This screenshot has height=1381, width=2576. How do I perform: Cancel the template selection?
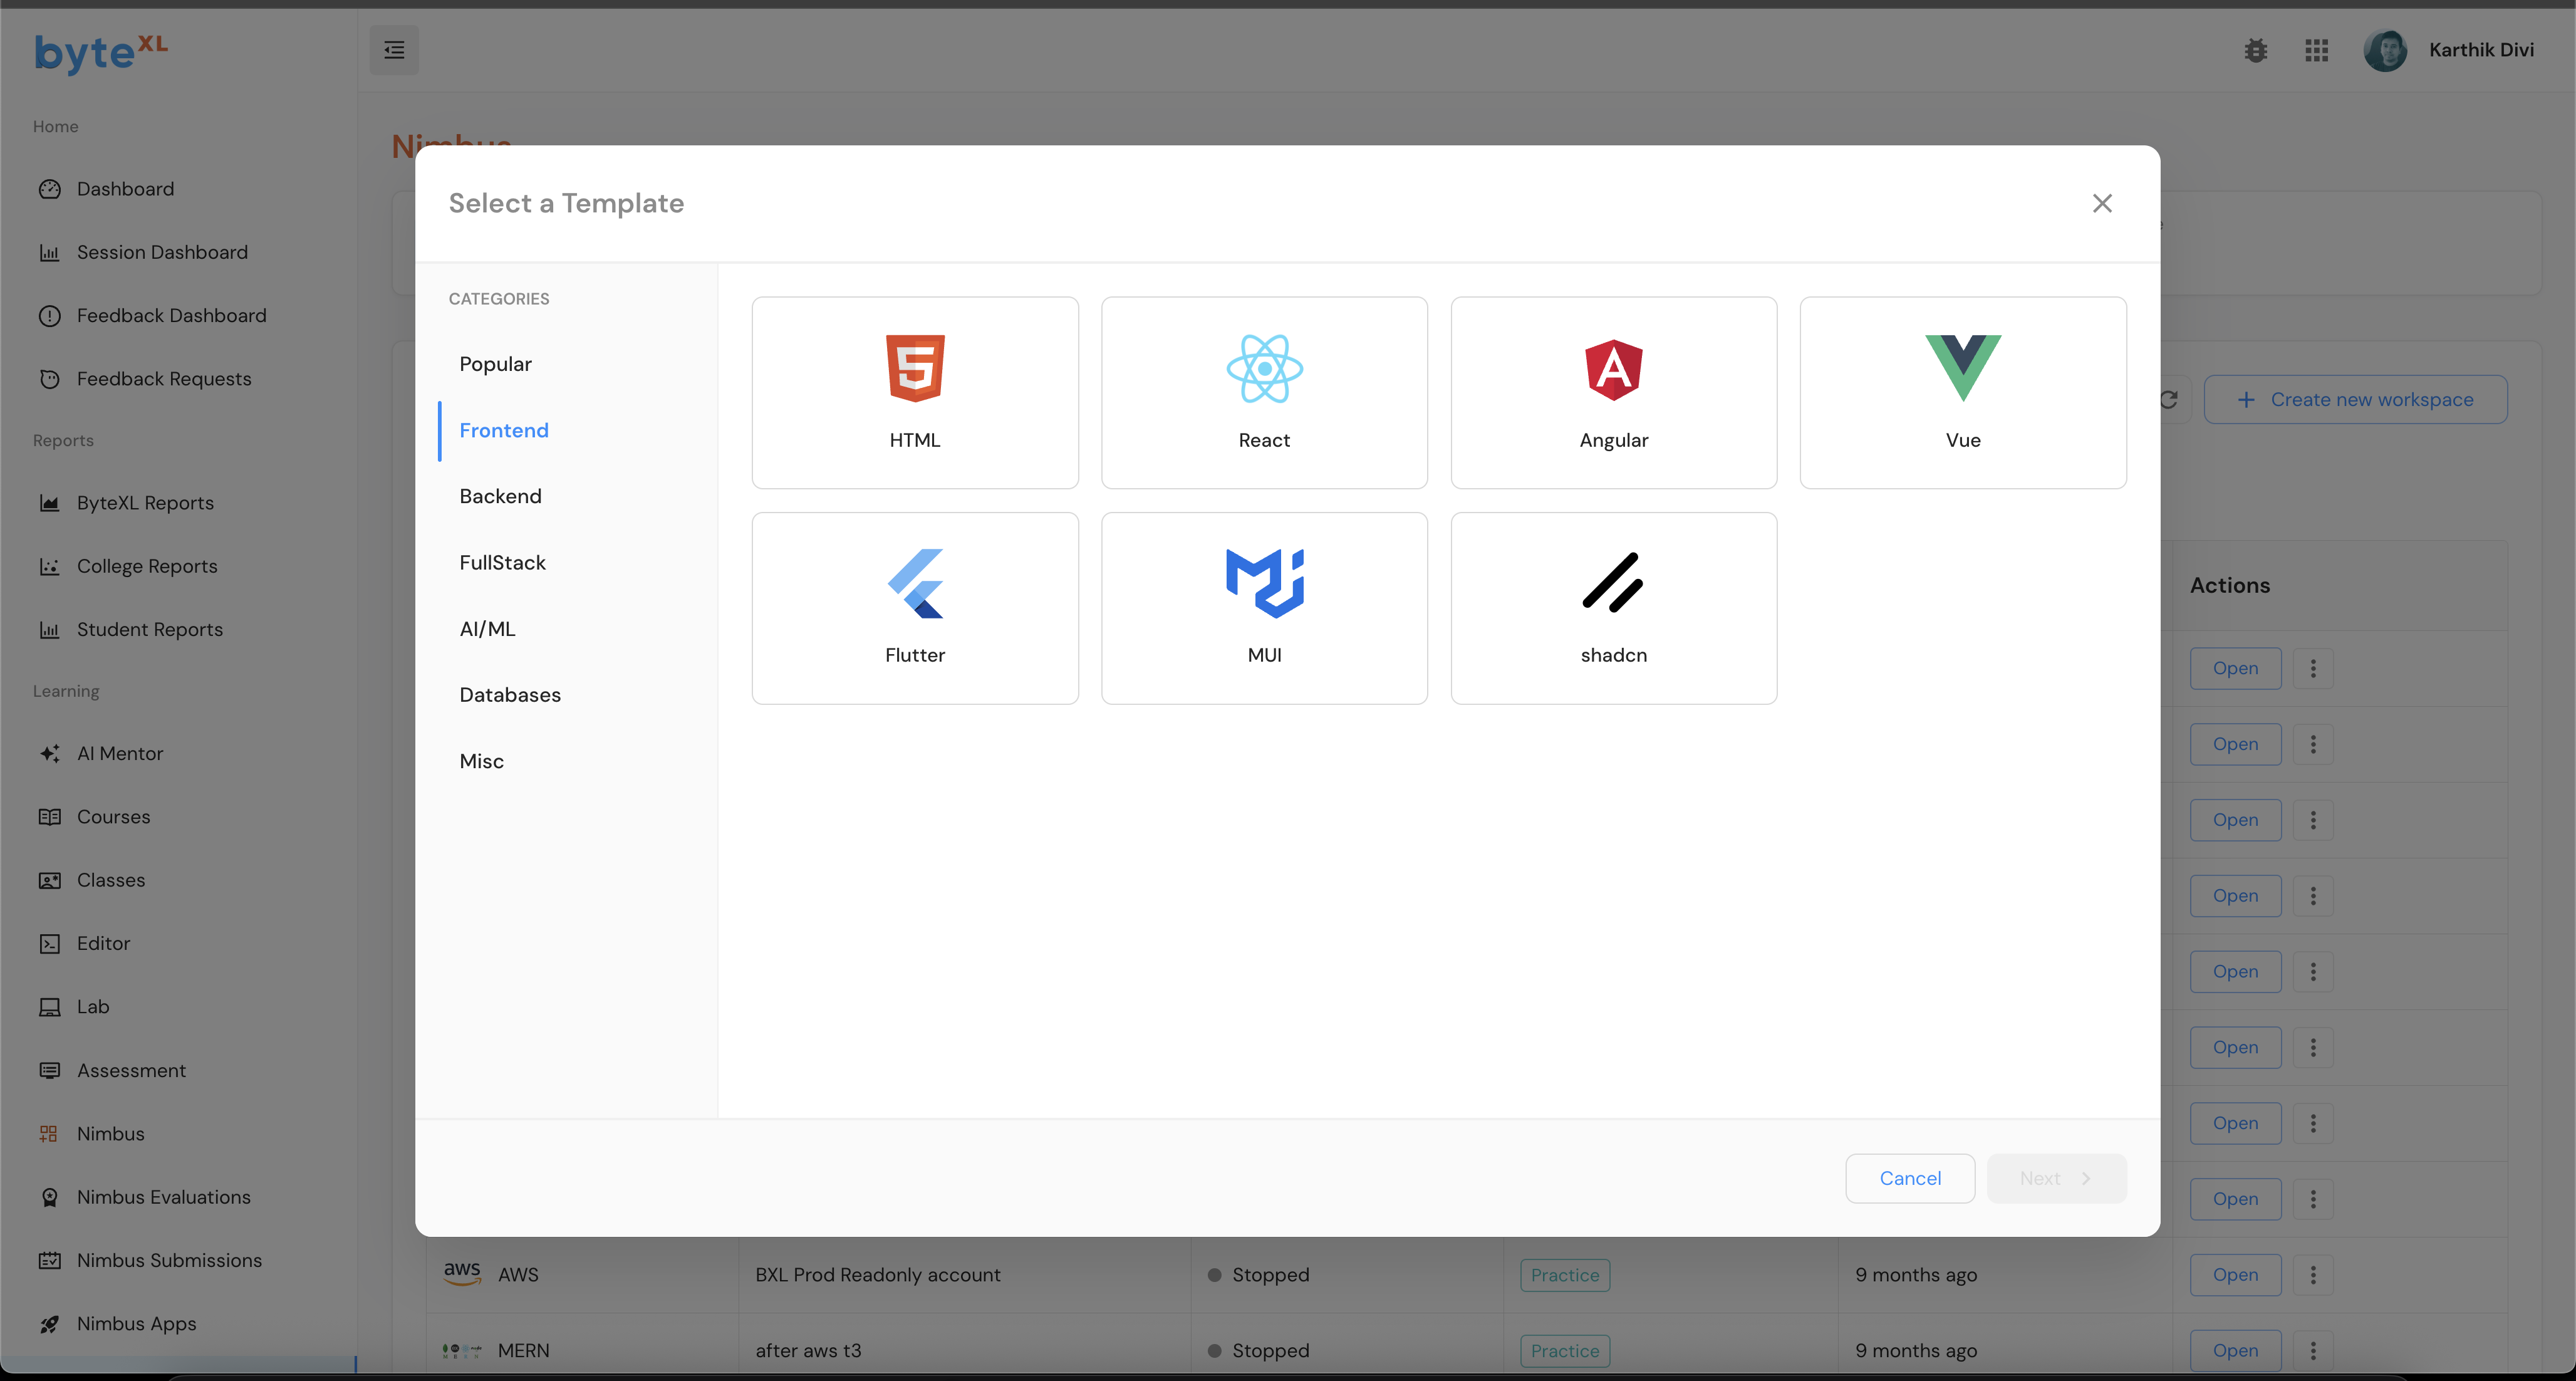[1910, 1178]
